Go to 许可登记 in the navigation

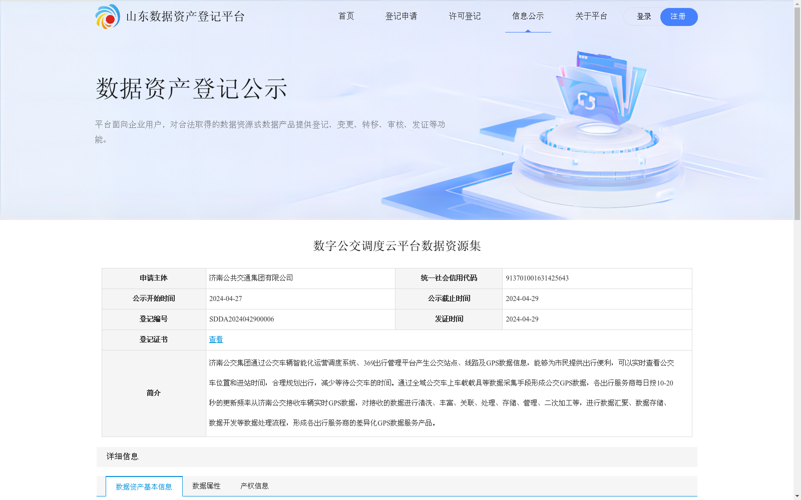[465, 16]
